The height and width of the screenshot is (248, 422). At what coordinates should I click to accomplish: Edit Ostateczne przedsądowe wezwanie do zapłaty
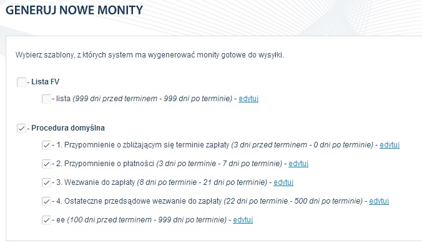pyautogui.click(x=379, y=201)
